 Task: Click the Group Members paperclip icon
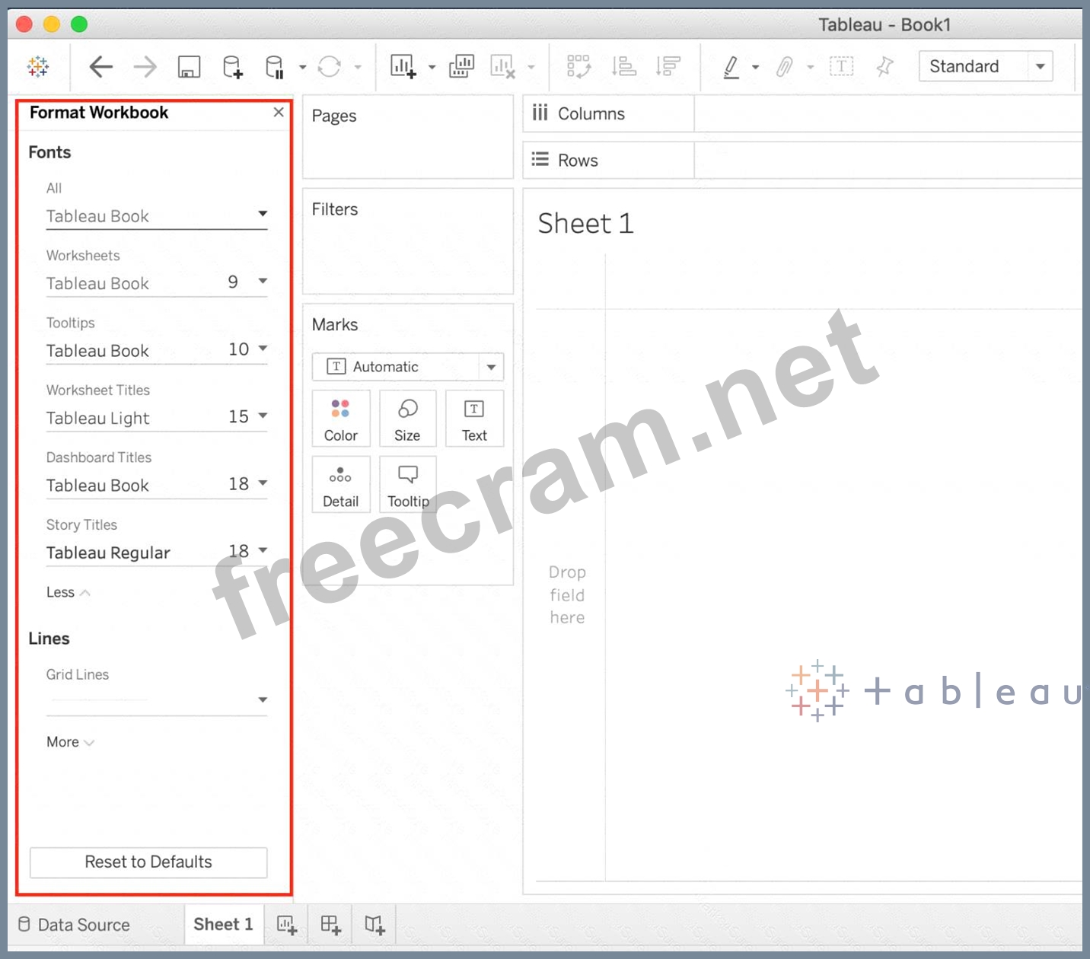point(784,67)
